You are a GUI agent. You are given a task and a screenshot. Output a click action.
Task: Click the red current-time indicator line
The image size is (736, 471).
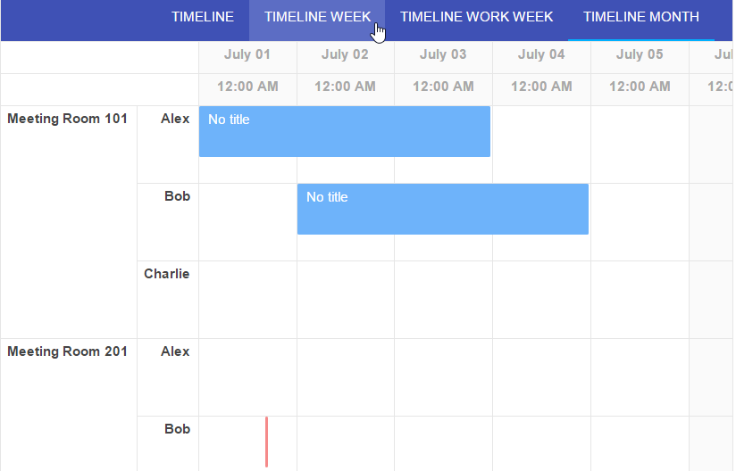pyautogui.click(x=266, y=442)
